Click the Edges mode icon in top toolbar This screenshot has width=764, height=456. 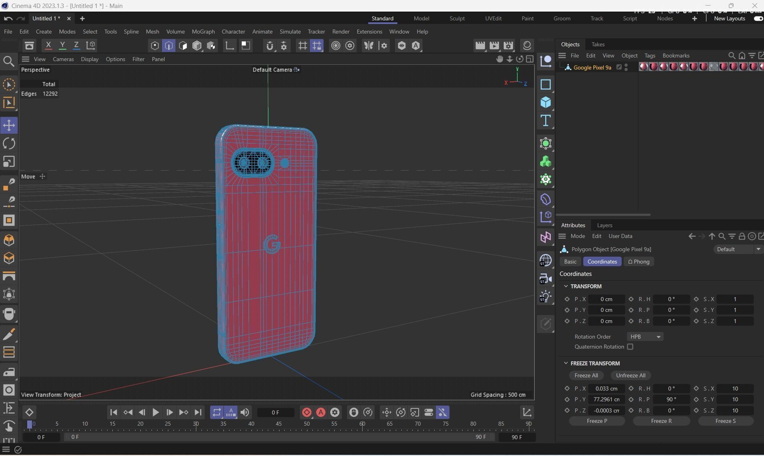[169, 46]
